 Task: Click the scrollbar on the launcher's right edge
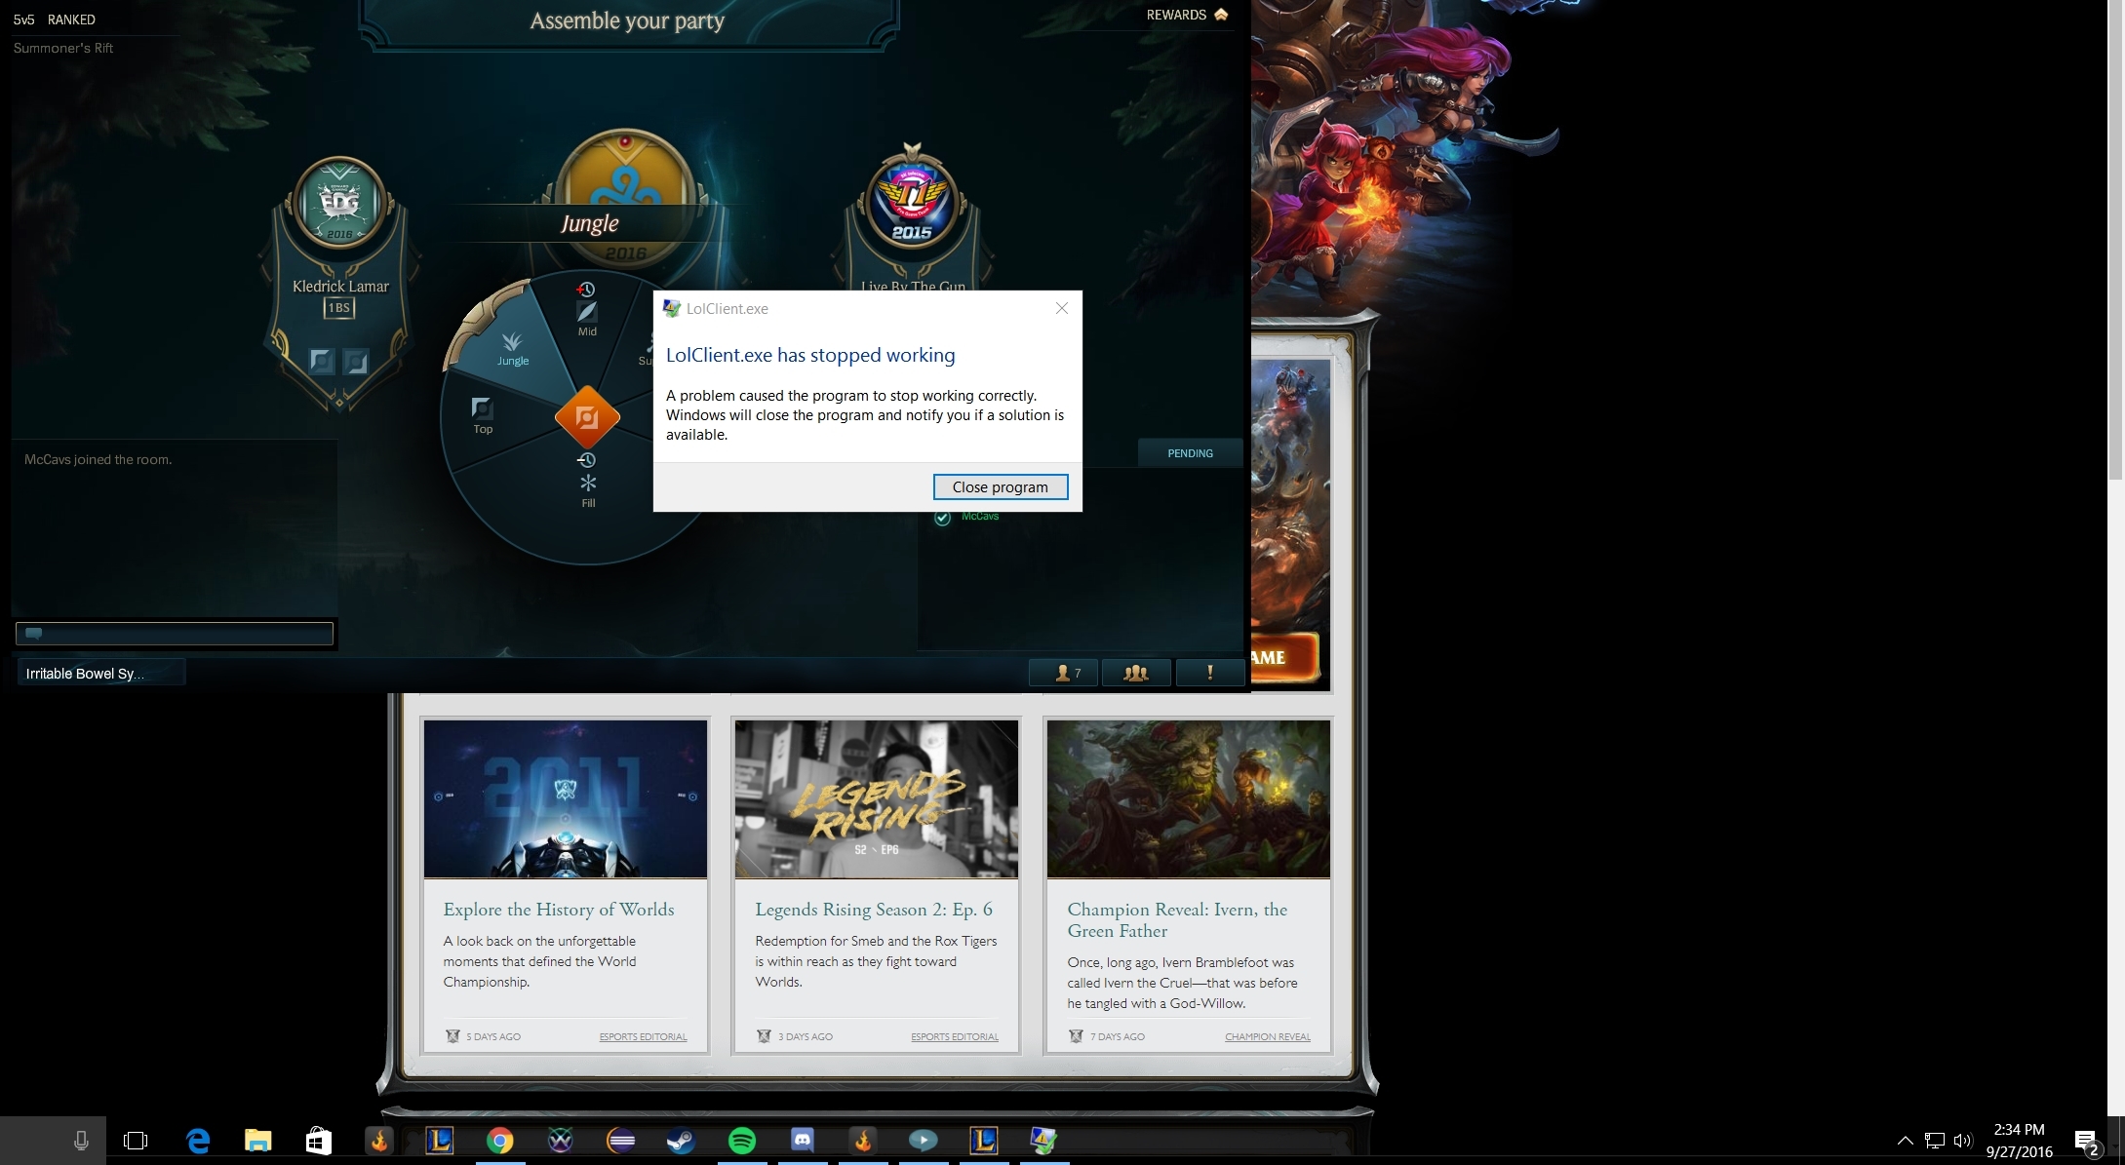pos(2115,239)
